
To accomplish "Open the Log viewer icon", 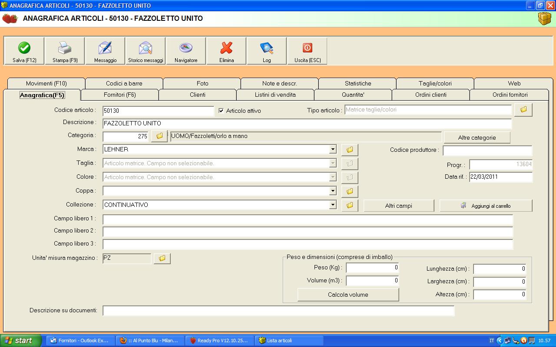I will click(267, 48).
